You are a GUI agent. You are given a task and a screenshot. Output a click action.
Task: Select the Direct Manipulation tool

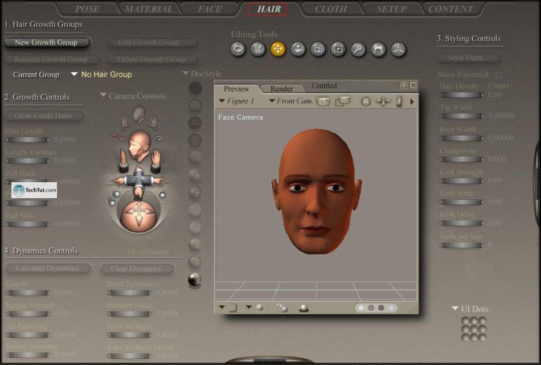tap(398, 49)
